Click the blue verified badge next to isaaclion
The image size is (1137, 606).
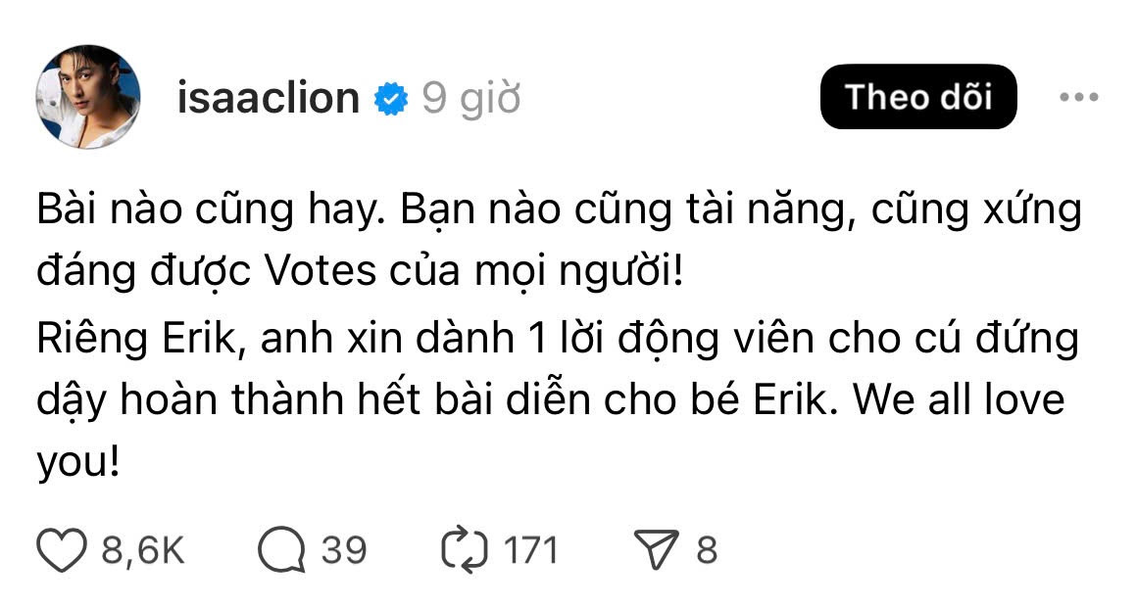(x=392, y=95)
